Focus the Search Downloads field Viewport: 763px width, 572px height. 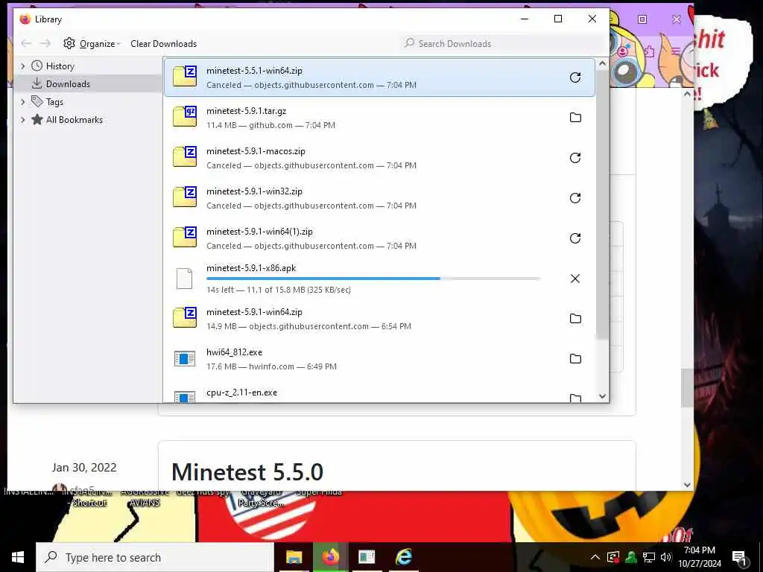pos(501,43)
